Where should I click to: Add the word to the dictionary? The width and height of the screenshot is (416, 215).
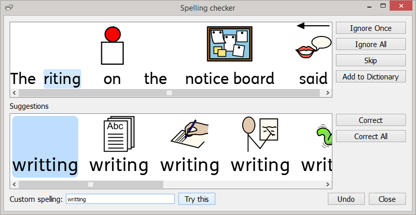click(370, 76)
